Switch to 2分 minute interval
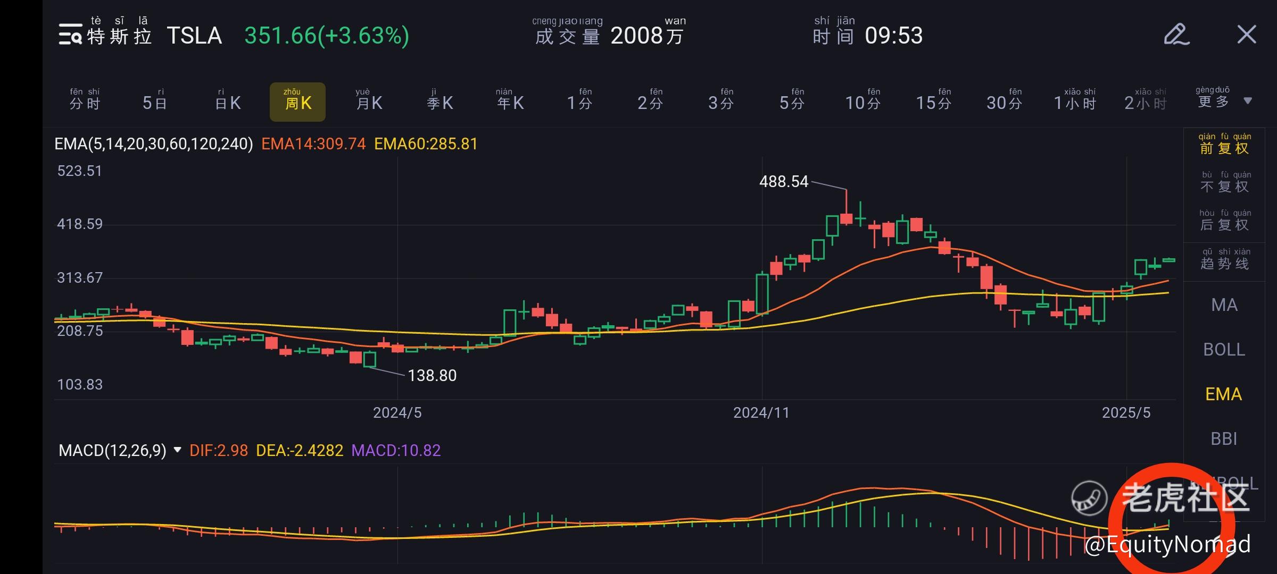Viewport: 1277px width, 574px height. pyautogui.click(x=650, y=100)
